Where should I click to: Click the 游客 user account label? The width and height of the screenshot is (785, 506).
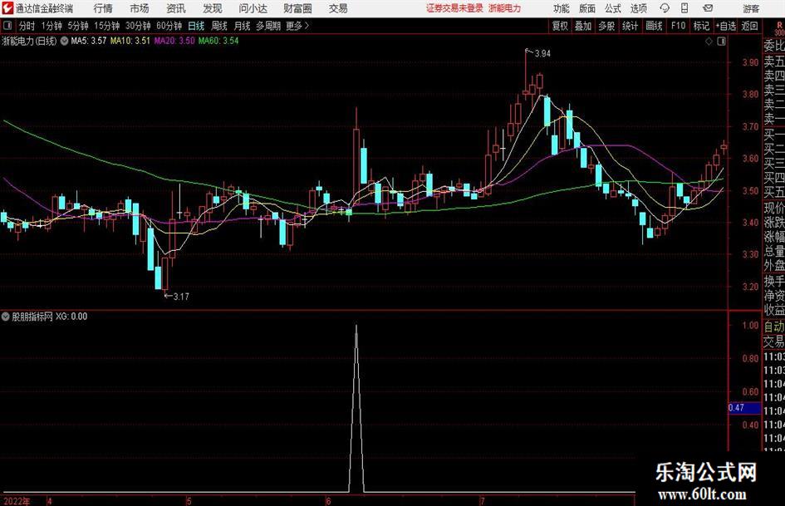750,8
